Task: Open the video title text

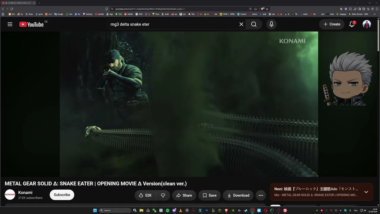Action: pyautogui.click(x=96, y=184)
